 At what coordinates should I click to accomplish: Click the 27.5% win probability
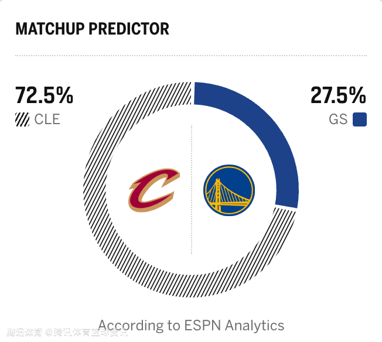(338, 95)
